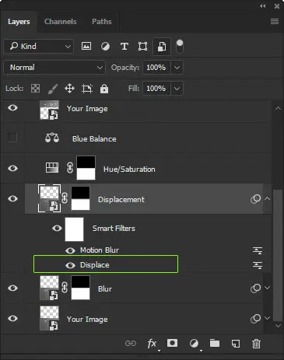Image resolution: width=284 pixels, height=360 pixels.
Task: Select the Smart Filters mask thumbnail
Action: [75, 229]
